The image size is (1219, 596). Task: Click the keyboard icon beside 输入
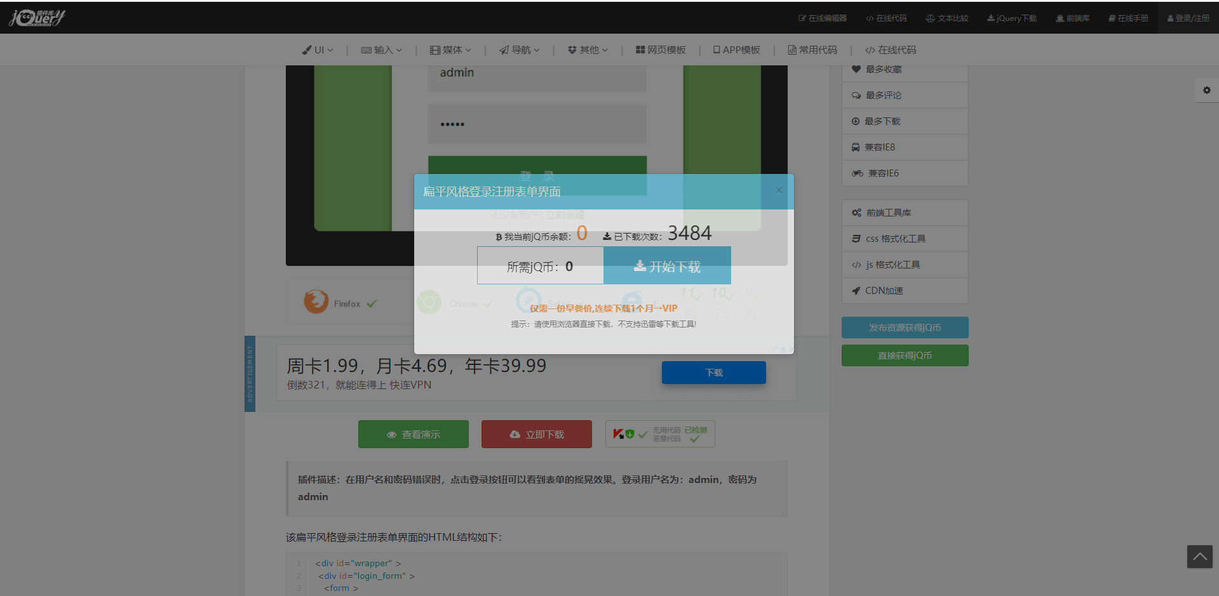(367, 50)
